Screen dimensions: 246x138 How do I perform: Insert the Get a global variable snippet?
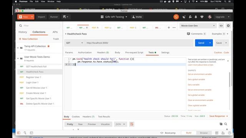(x=196, y=79)
